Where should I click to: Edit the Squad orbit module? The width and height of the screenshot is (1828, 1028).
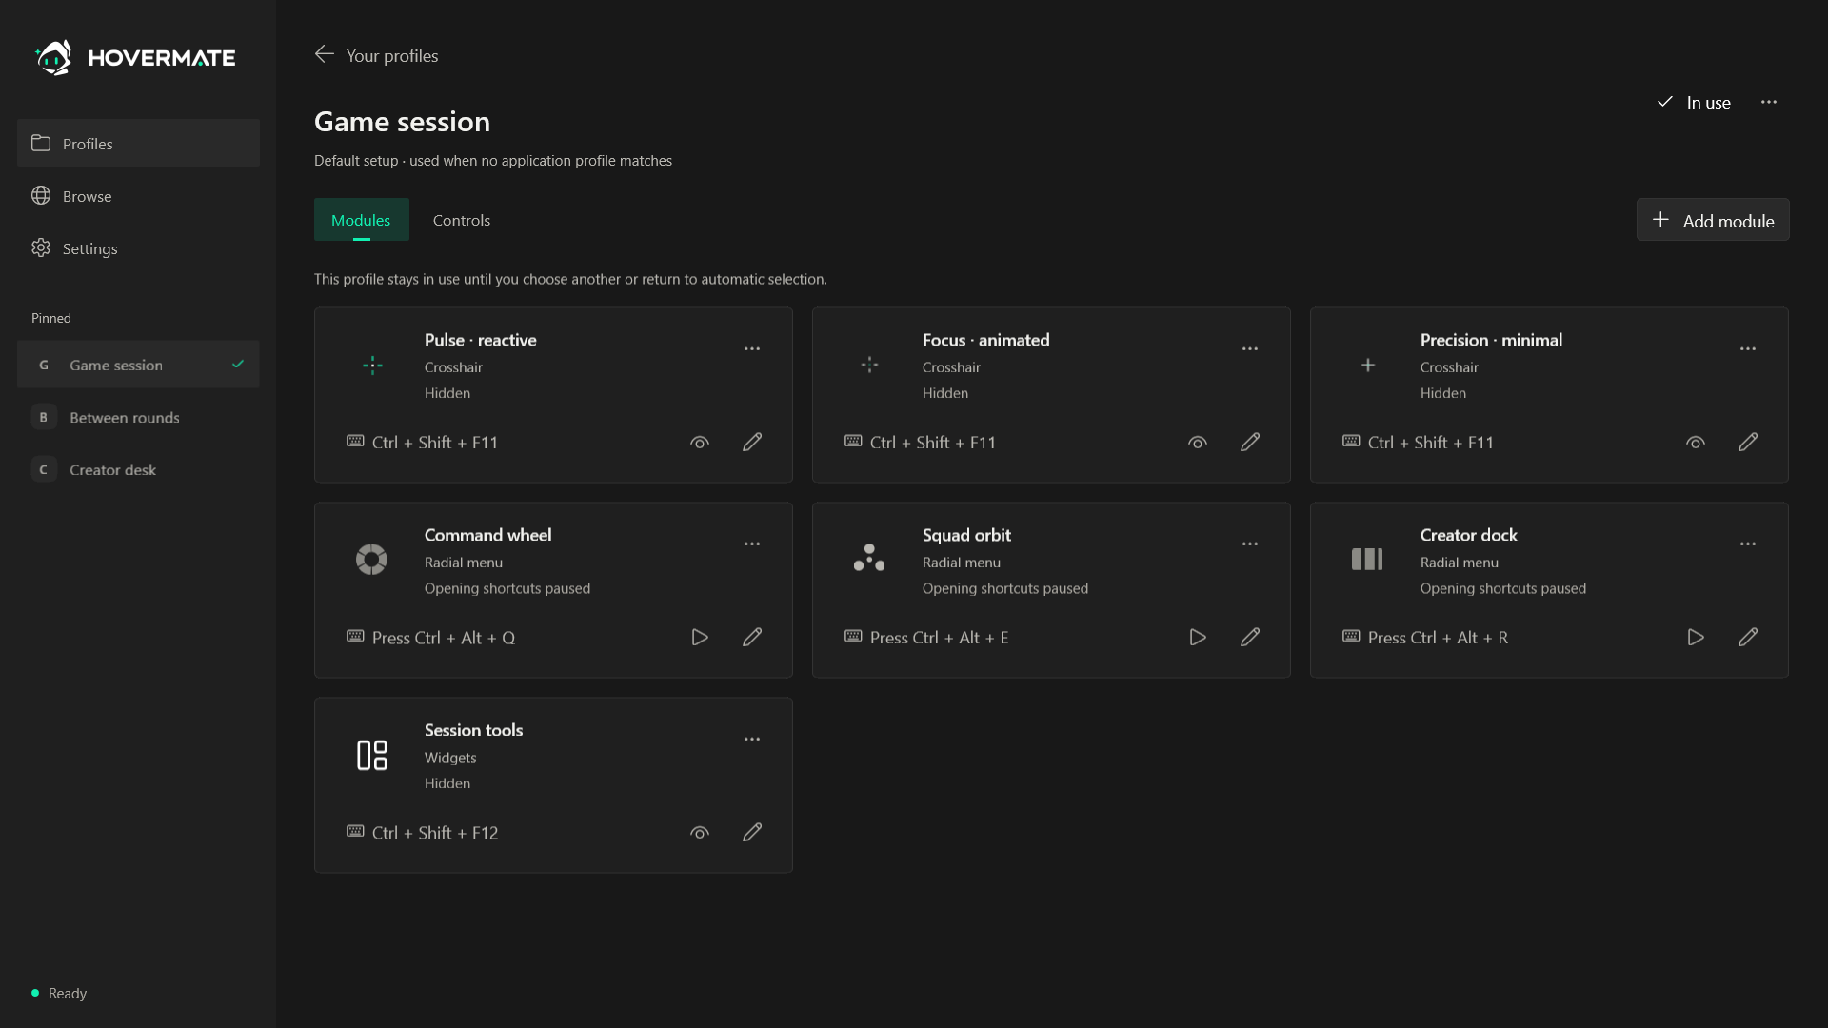(1250, 637)
